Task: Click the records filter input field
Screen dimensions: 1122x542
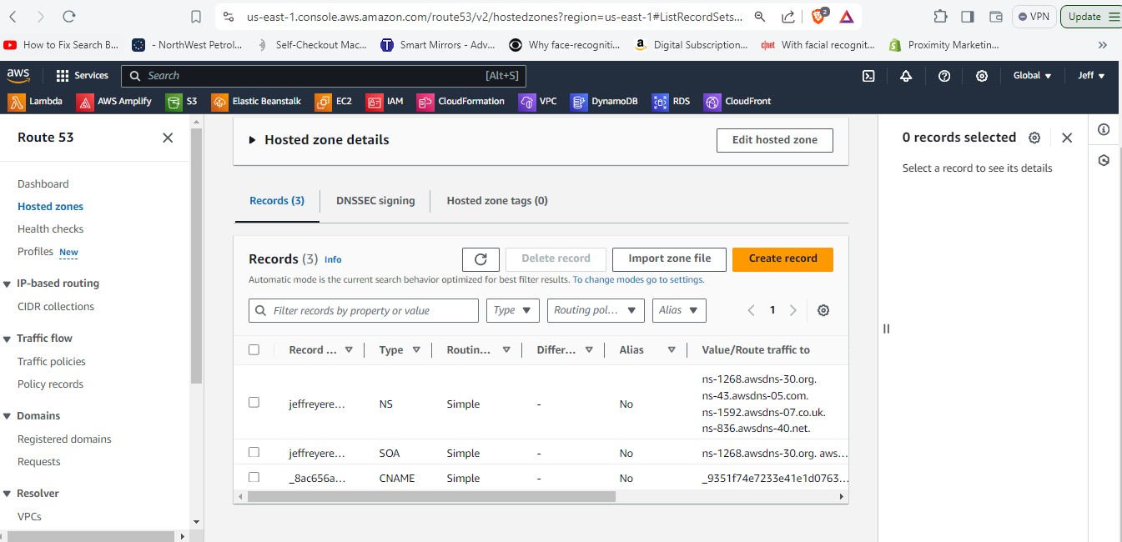Action: tap(364, 311)
